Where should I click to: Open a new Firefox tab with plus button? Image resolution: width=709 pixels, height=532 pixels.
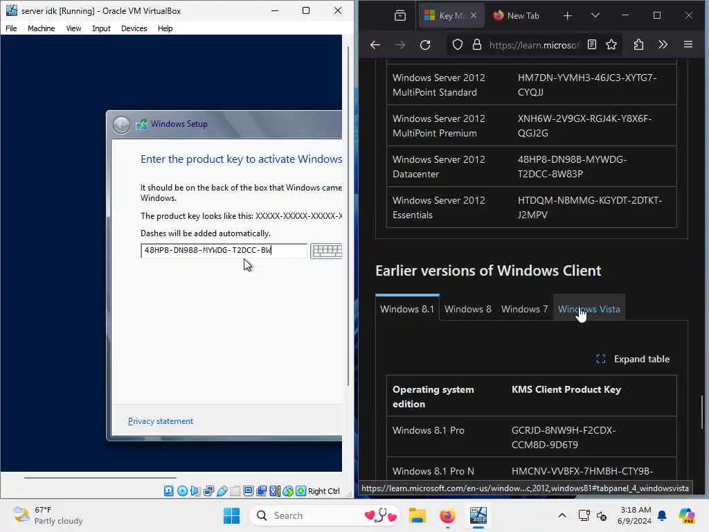(x=568, y=16)
